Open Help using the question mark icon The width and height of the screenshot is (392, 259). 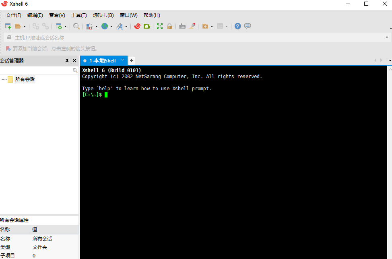pos(237,26)
